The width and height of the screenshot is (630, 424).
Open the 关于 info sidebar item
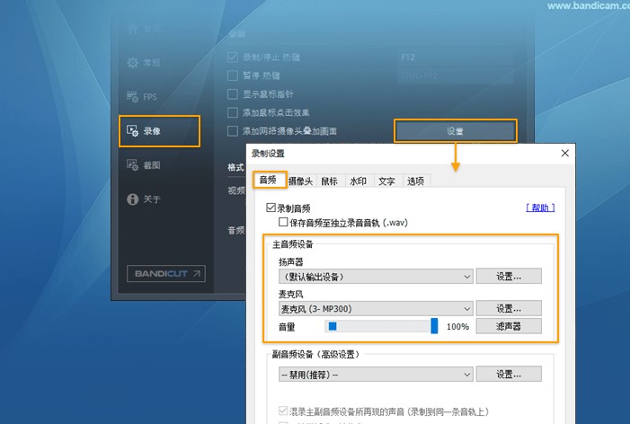pos(144,199)
